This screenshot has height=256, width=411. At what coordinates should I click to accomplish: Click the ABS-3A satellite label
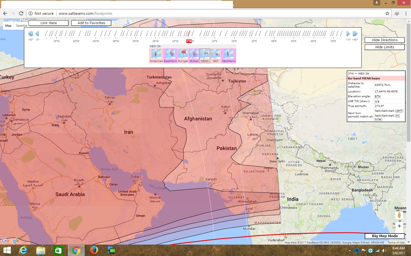[x=155, y=46]
